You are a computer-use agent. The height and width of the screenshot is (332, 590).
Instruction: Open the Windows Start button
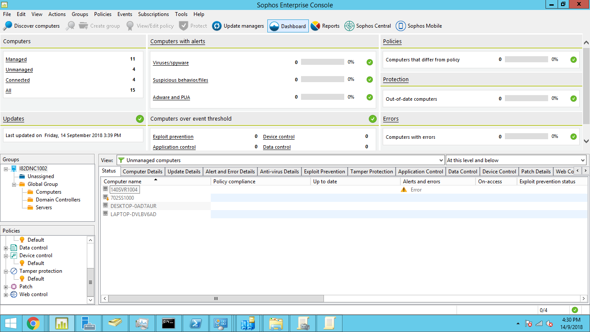(x=10, y=323)
